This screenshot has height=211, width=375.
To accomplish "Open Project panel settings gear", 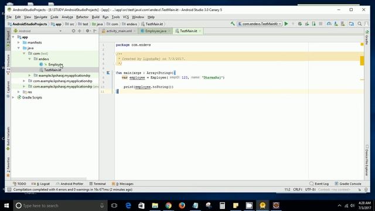I will point(87,31).
